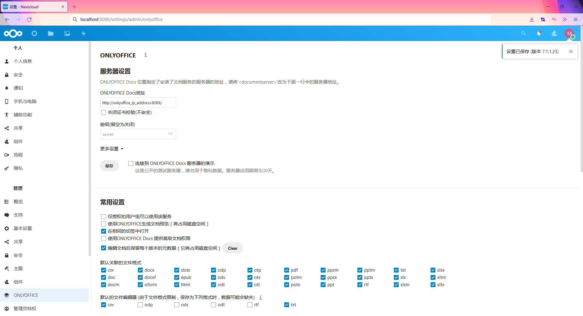This screenshot has width=583, height=316.
Task: Click the search icon in header
Action: [x=523, y=33]
